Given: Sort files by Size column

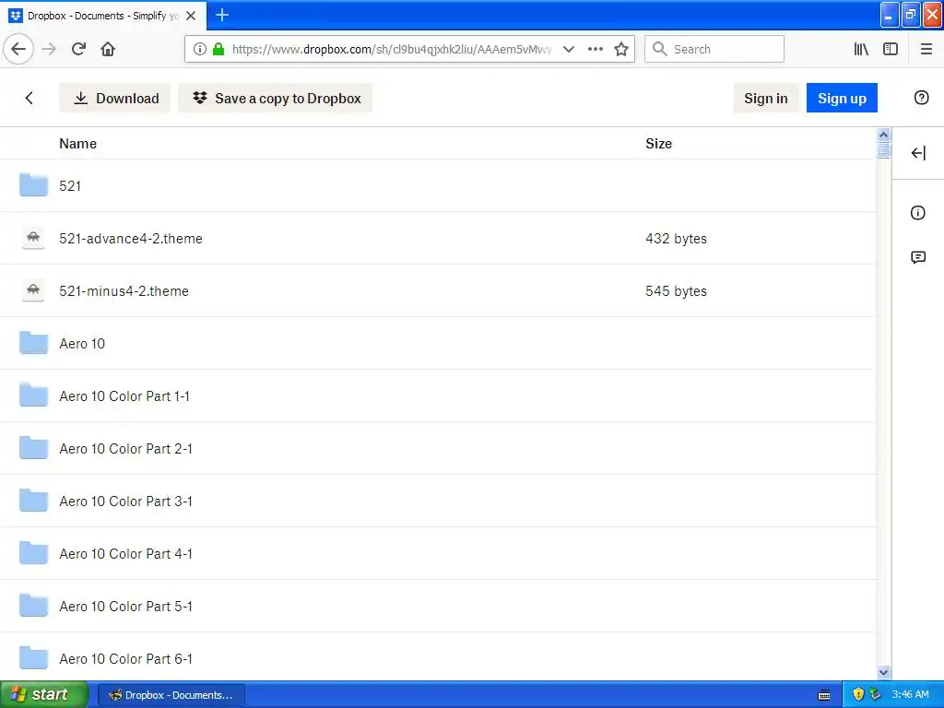Looking at the screenshot, I should tap(658, 143).
